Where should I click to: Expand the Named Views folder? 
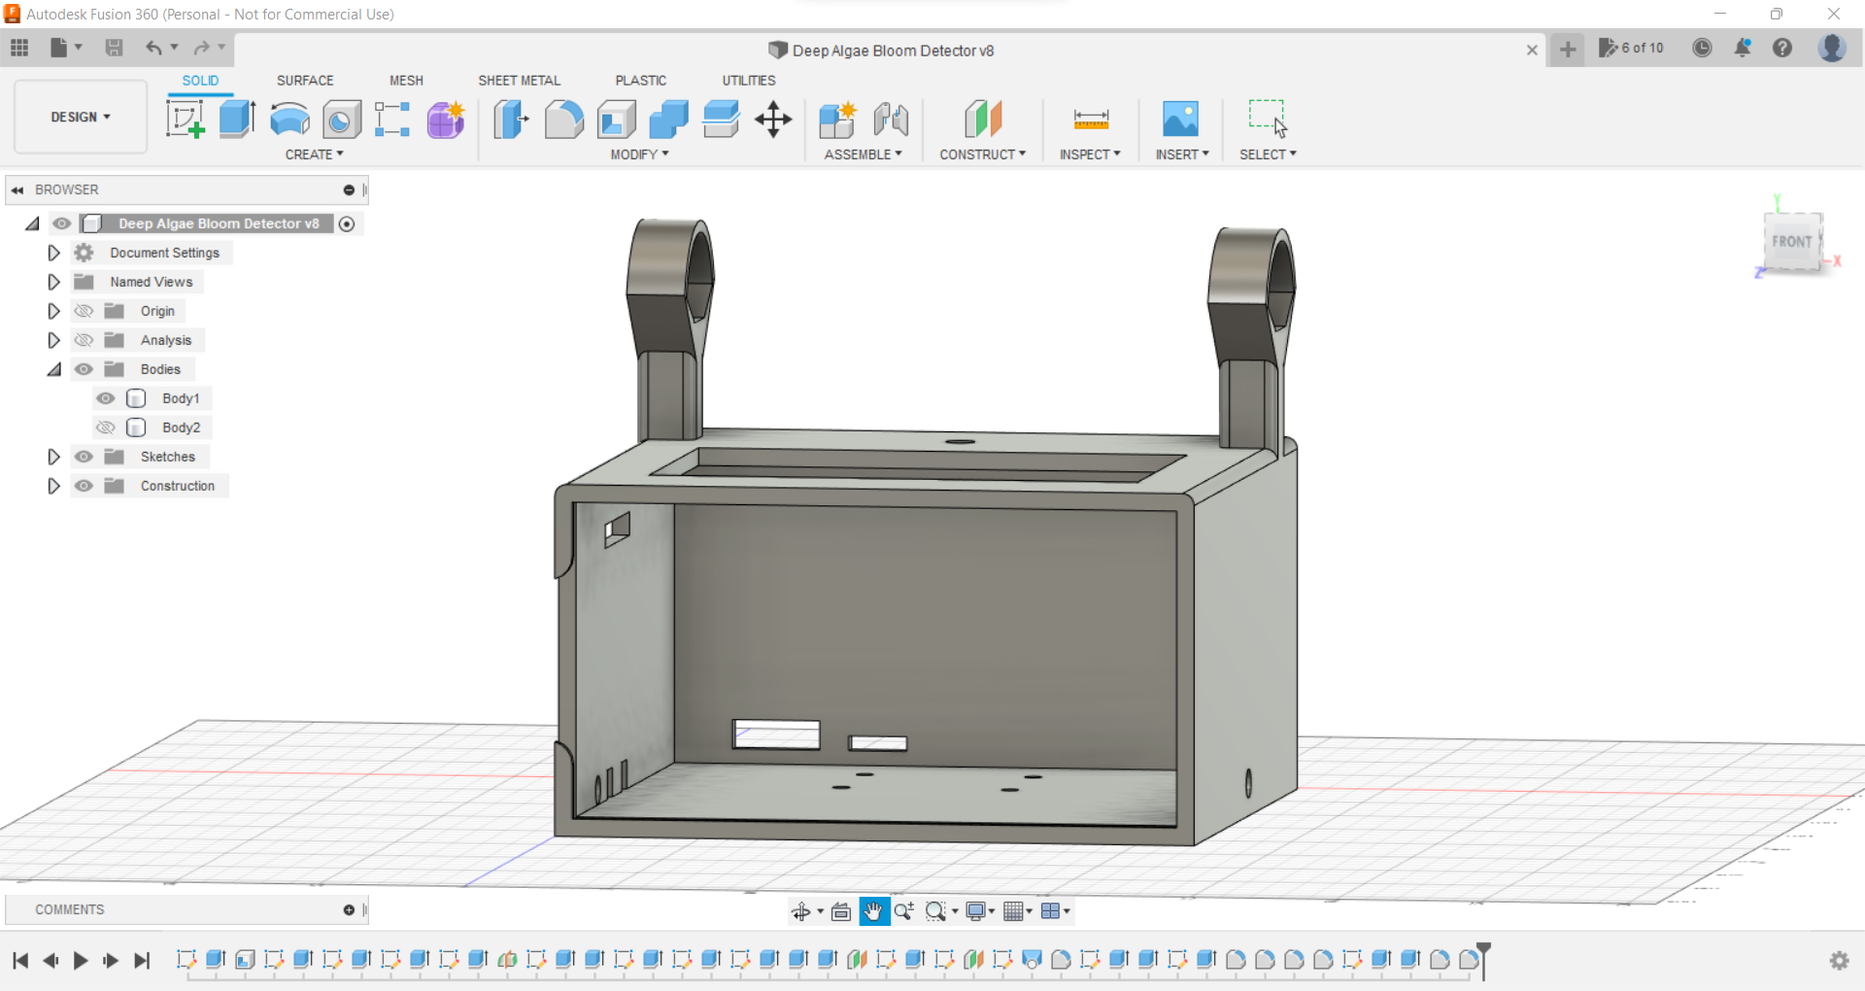(x=54, y=282)
